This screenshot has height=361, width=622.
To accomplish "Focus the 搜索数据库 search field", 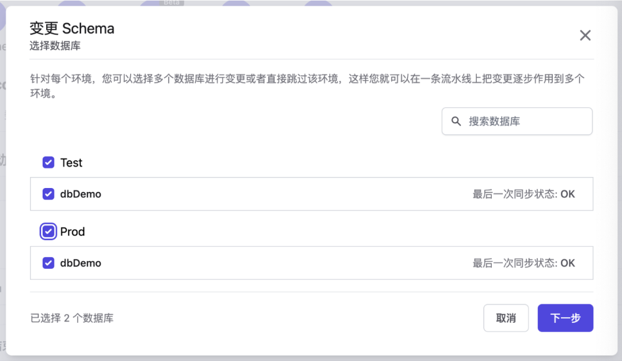I will [524, 121].
